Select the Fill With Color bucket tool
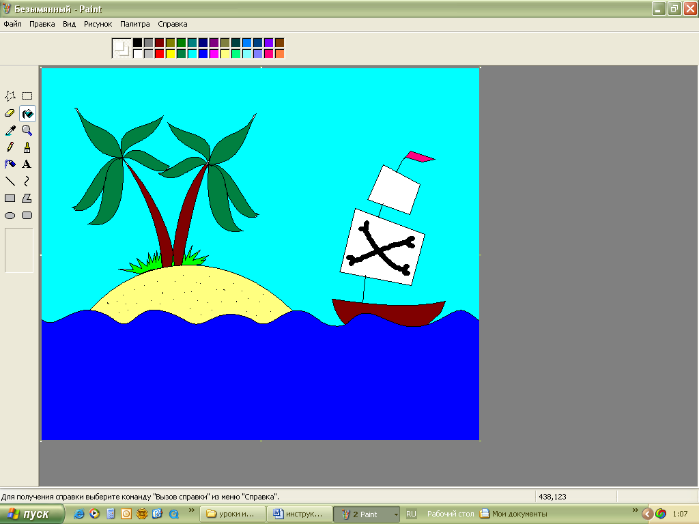Viewport: 699px width, 524px height. (27, 113)
